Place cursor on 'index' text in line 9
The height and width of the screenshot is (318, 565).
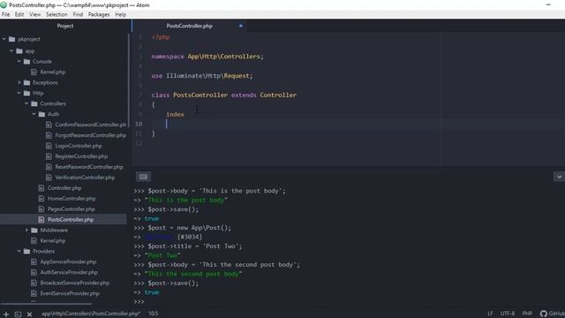click(x=175, y=114)
